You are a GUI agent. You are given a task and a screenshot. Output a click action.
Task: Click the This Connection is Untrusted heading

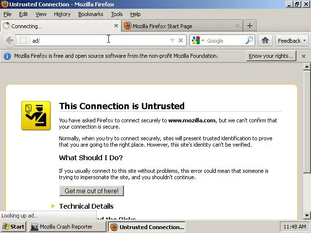point(122,106)
